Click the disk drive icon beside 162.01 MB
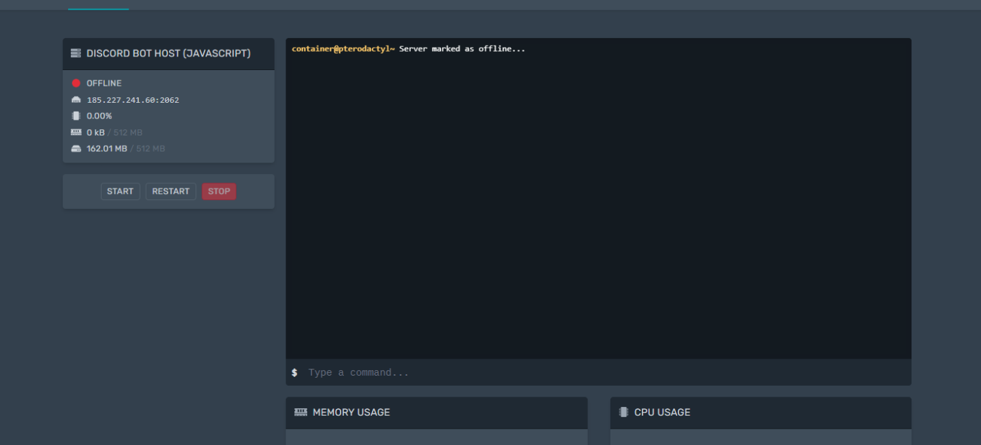981x445 pixels. tap(76, 148)
